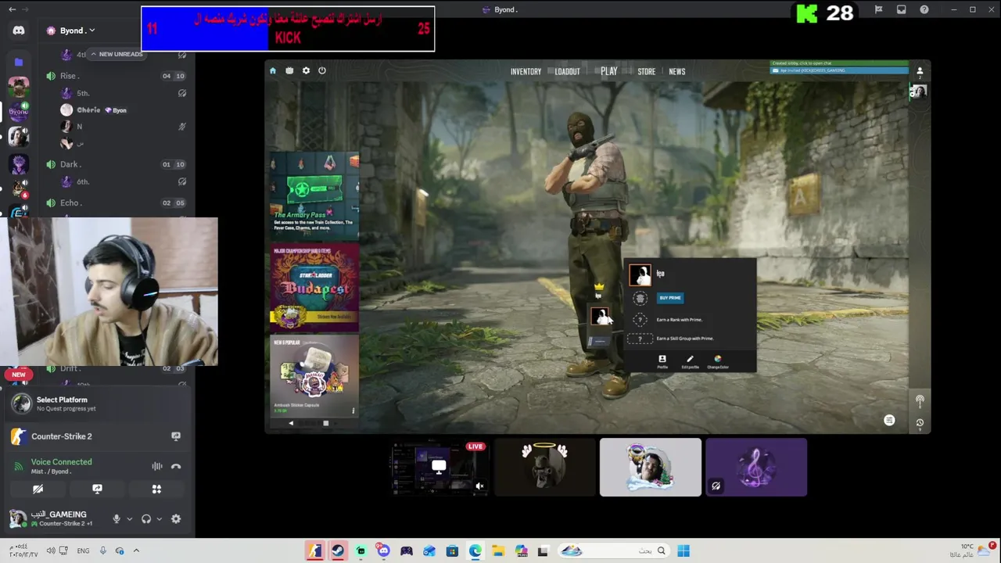The height and width of the screenshot is (563, 1001).
Task: Open Discord direct messages home icon
Action: 19,30
